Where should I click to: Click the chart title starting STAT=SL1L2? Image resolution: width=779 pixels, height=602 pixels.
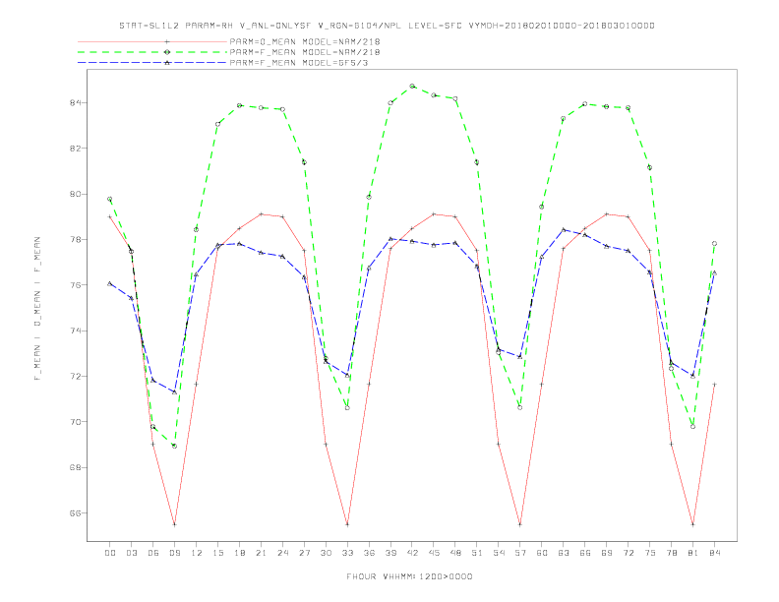pyautogui.click(x=387, y=26)
